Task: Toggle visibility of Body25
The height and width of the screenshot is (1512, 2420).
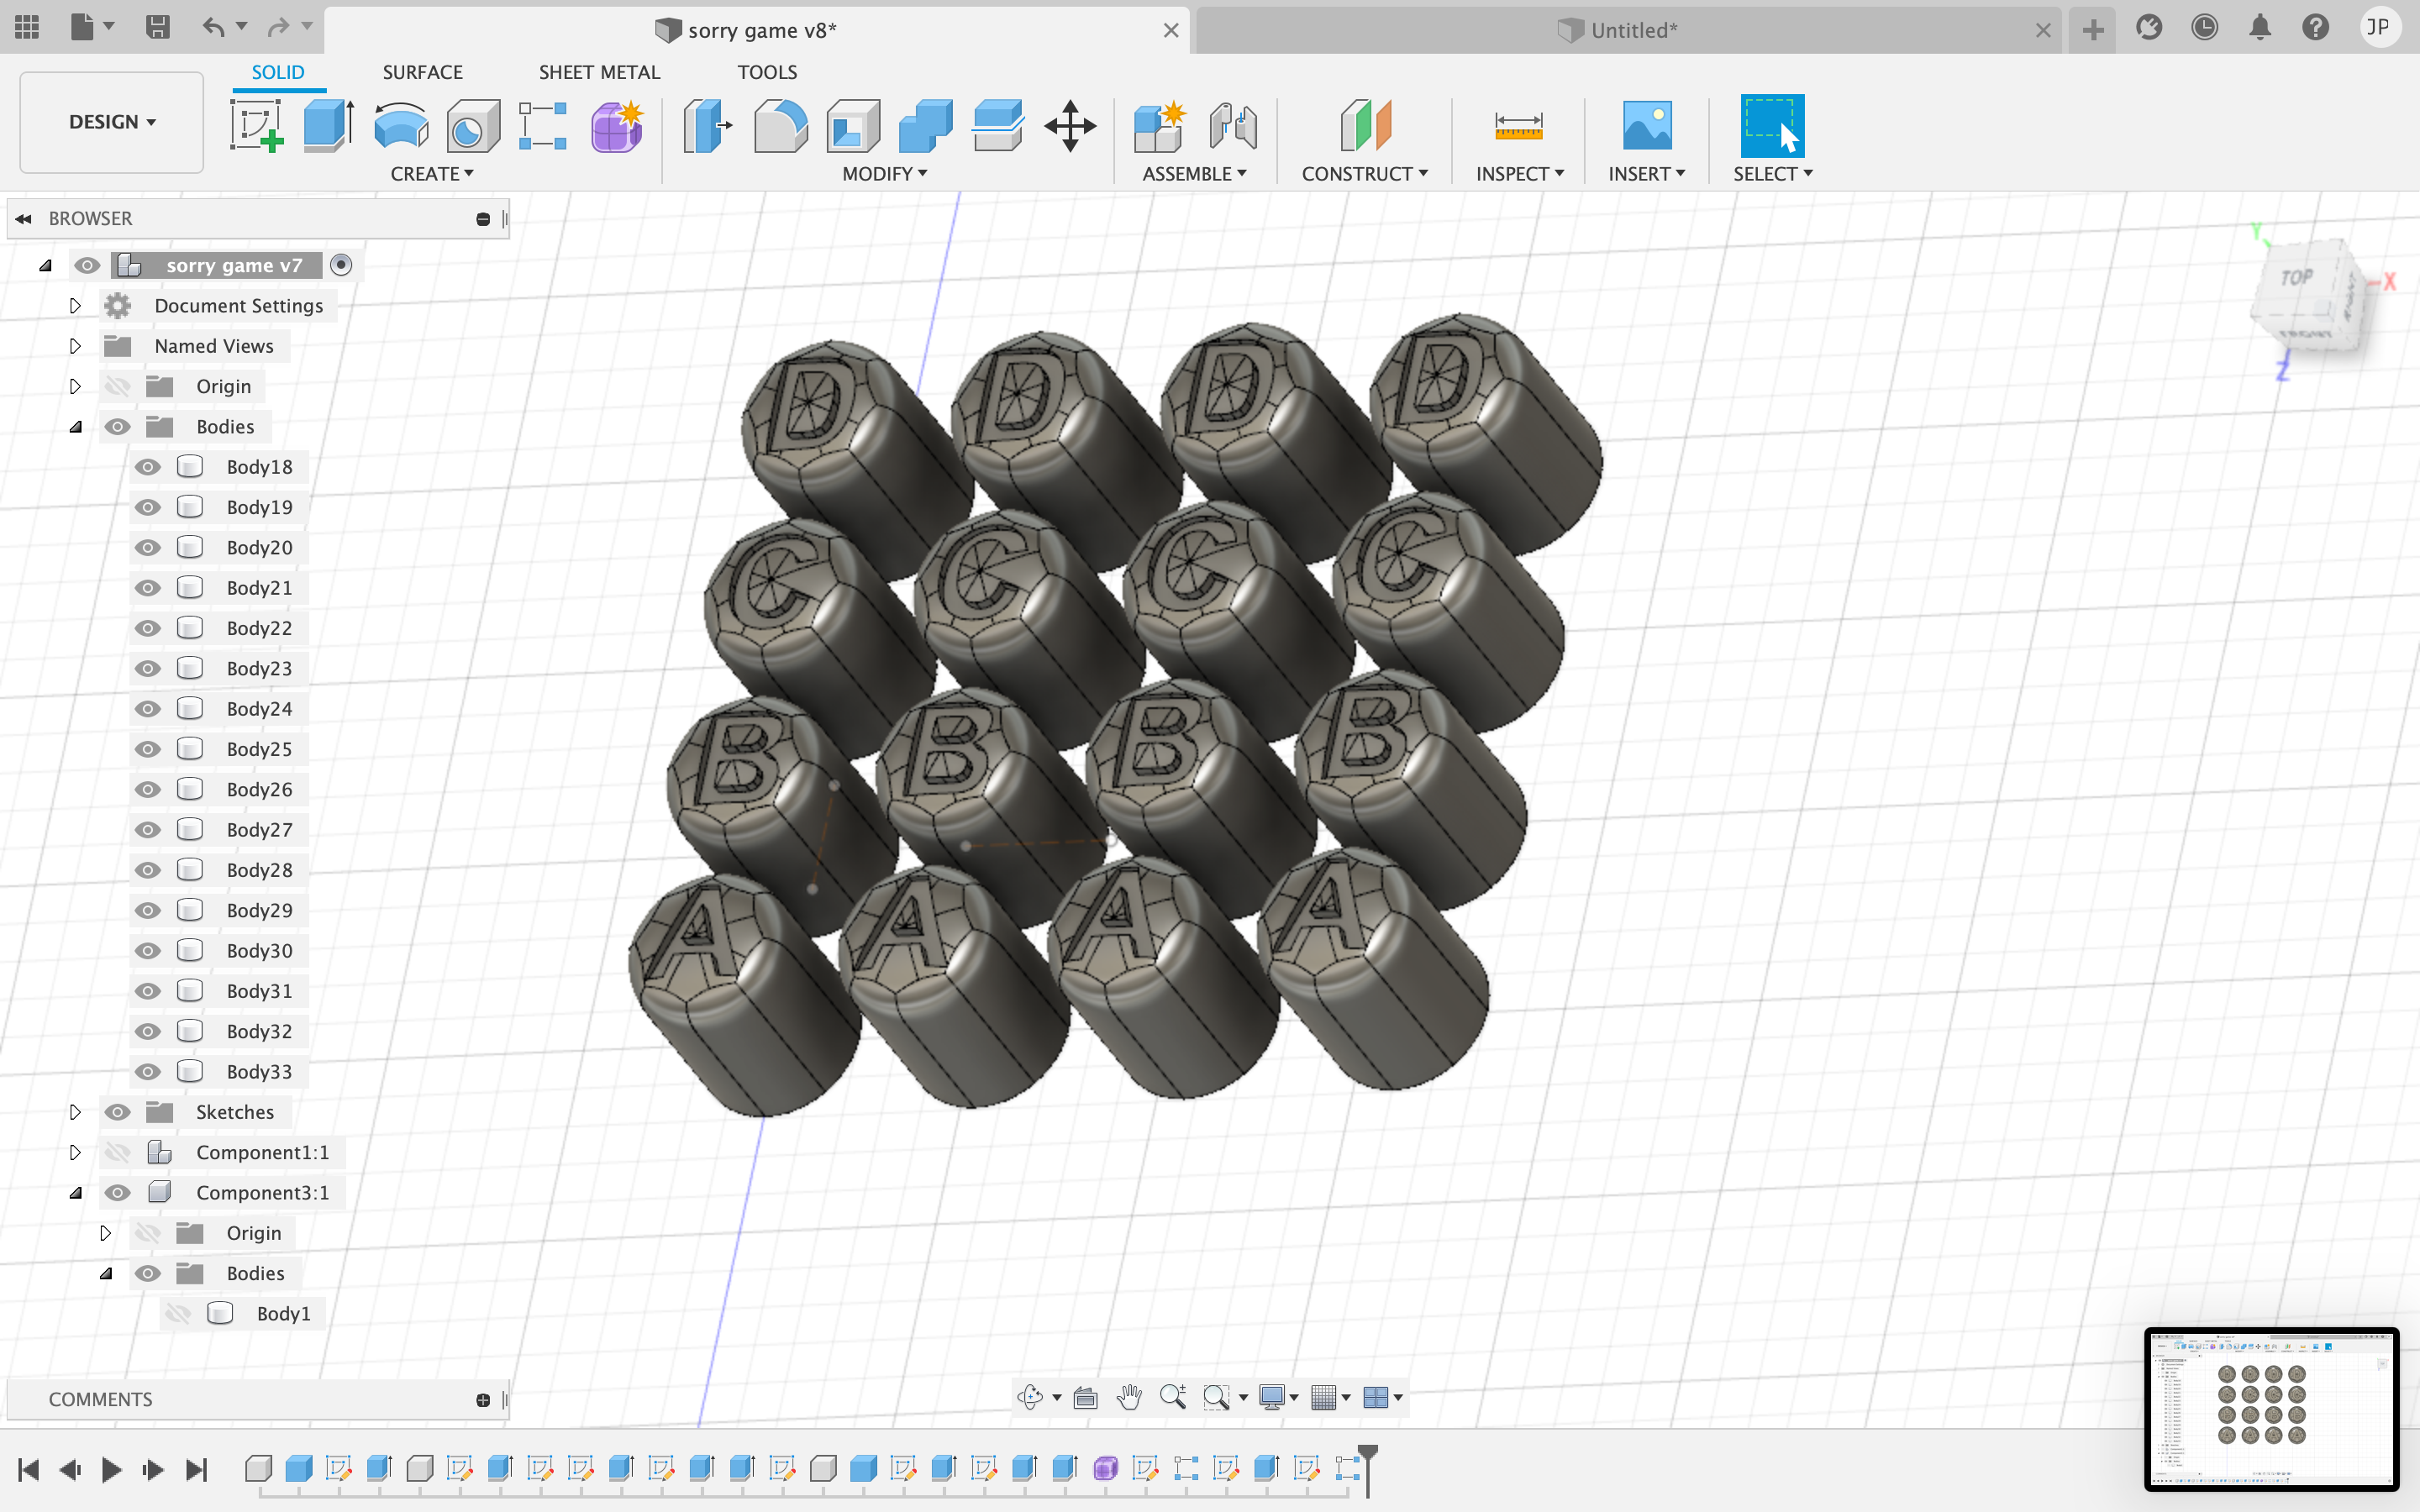Action: pos(148,749)
